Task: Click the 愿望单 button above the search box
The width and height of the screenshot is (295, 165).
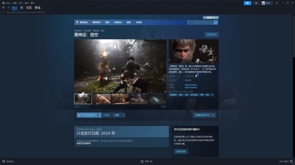Action: click(211, 18)
